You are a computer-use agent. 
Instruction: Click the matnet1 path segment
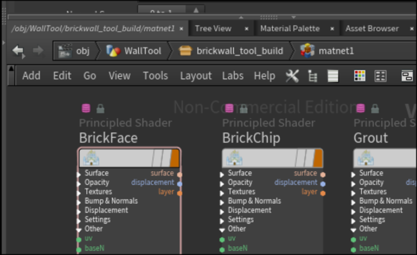328,51
